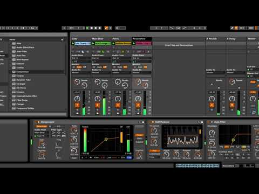Toggle the Compressor device on/off switch
This screenshot has height=194, width=259.
(x=38, y=122)
